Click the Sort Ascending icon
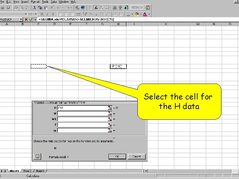 coord(102,8)
